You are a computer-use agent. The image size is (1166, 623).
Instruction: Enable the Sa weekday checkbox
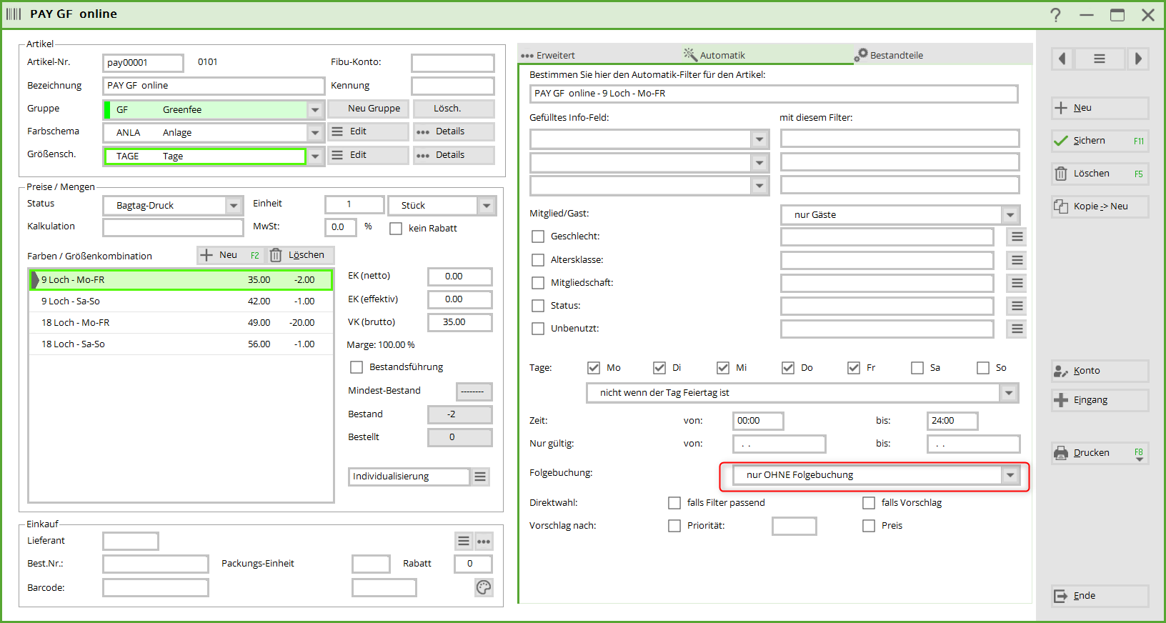[917, 368]
